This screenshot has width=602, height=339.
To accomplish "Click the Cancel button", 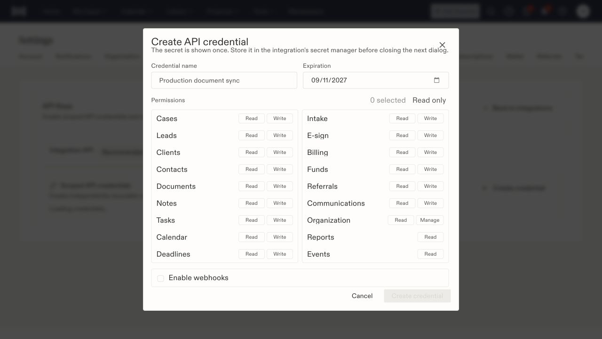I will (362, 296).
